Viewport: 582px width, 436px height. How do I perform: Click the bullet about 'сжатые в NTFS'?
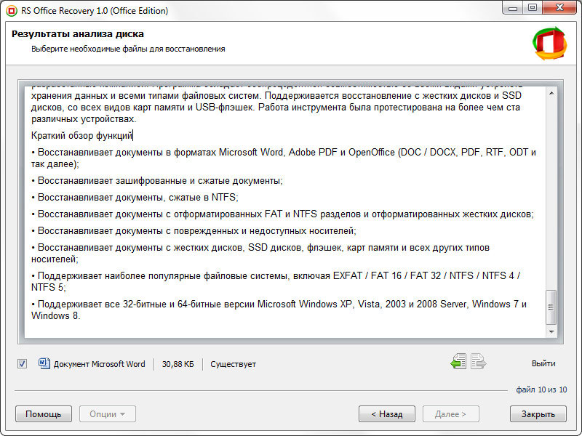(135, 197)
